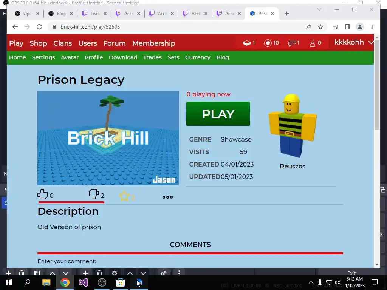
Task: Bookmark this page with star icon
Action: point(320,27)
